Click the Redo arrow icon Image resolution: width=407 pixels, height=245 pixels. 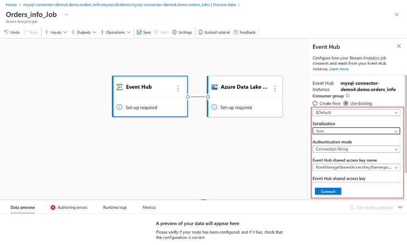pos(25,32)
